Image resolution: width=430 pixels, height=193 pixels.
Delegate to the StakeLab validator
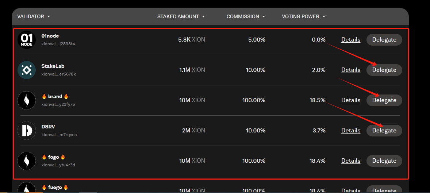coord(384,70)
